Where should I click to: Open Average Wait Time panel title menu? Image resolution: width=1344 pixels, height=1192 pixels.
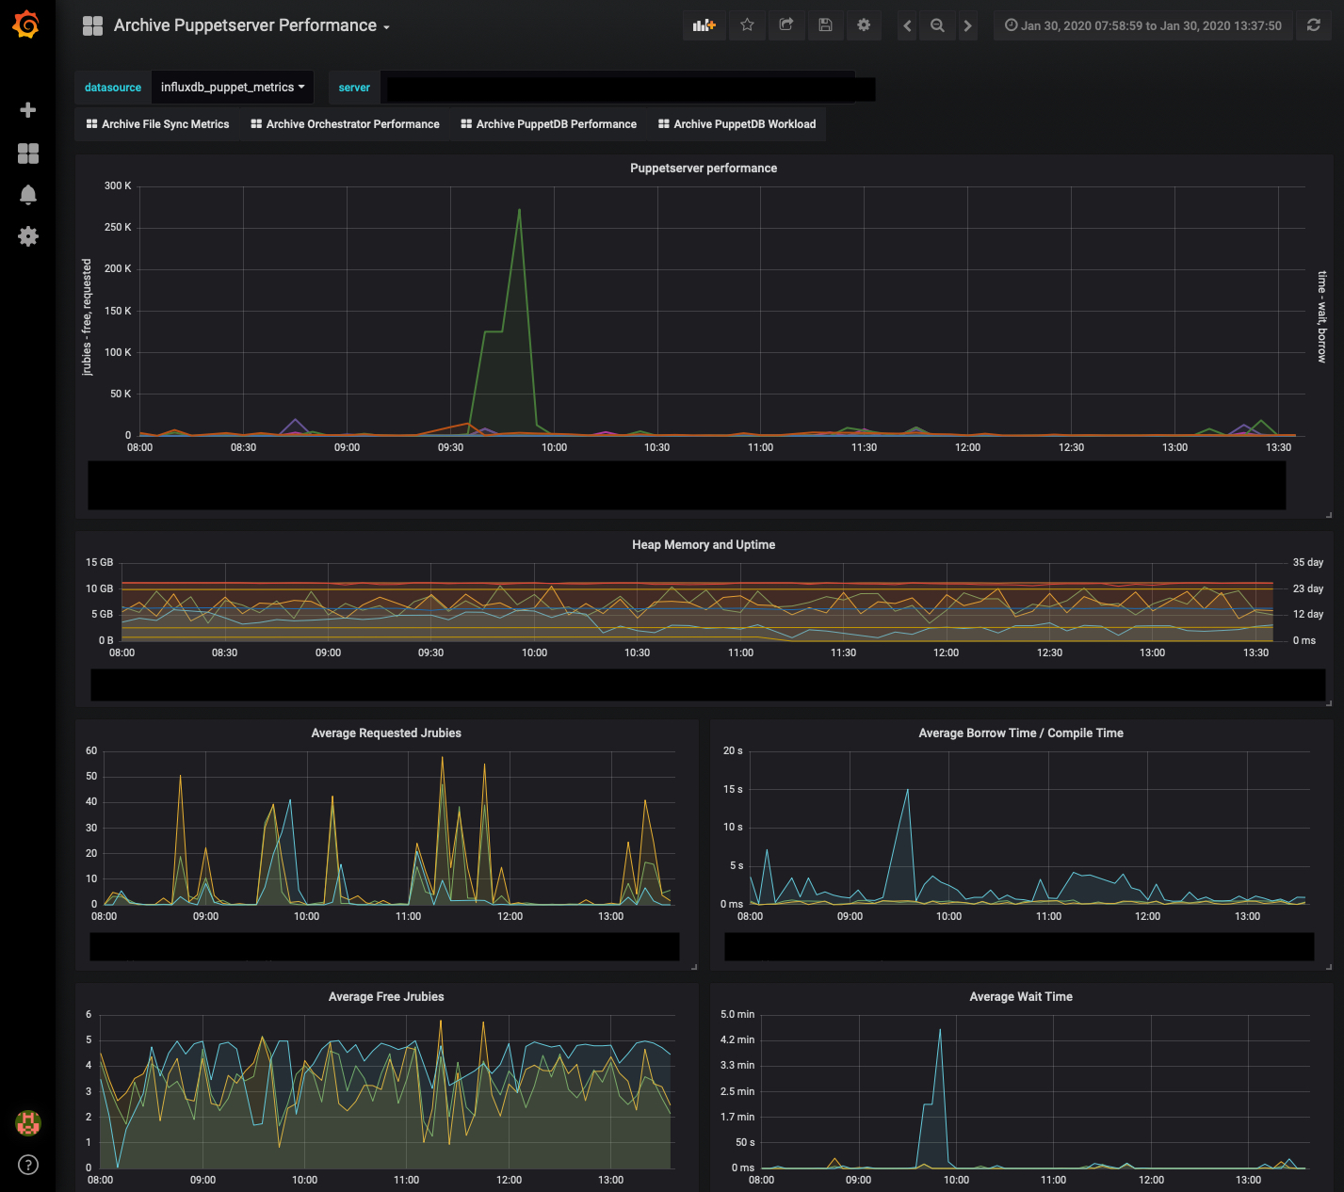point(1021,996)
